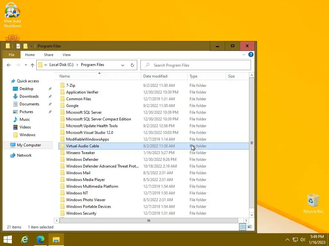The height and width of the screenshot is (246, 329).
Task: Expand the ribbon with the chevron
Action: click(244, 54)
